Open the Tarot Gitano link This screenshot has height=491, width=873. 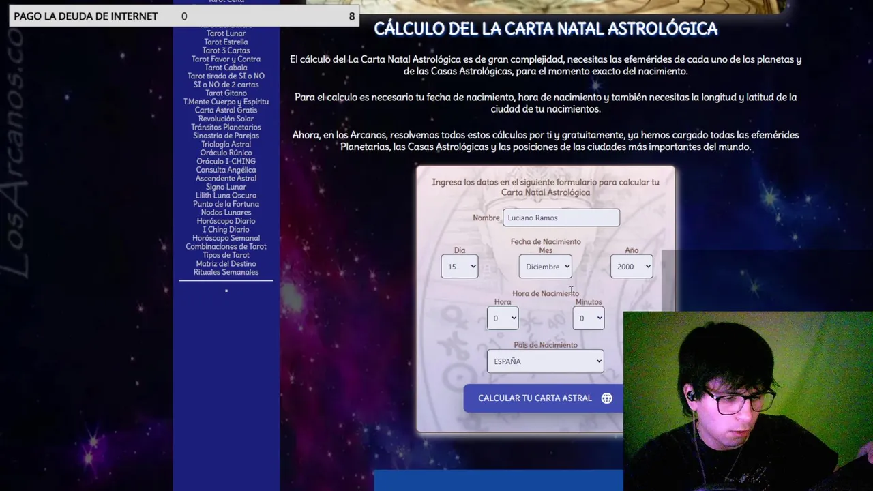226,93
